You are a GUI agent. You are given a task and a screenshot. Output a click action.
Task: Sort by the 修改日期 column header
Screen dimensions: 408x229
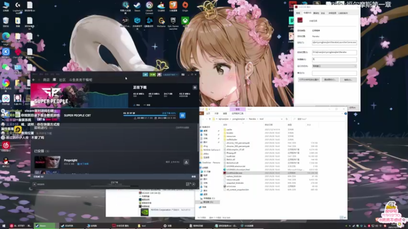269,125
